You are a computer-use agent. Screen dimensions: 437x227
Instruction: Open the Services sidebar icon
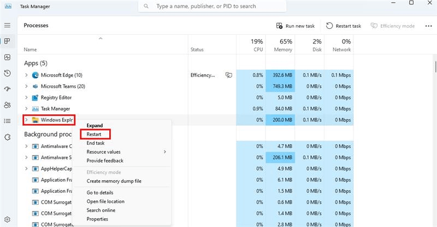[x=7, y=137]
